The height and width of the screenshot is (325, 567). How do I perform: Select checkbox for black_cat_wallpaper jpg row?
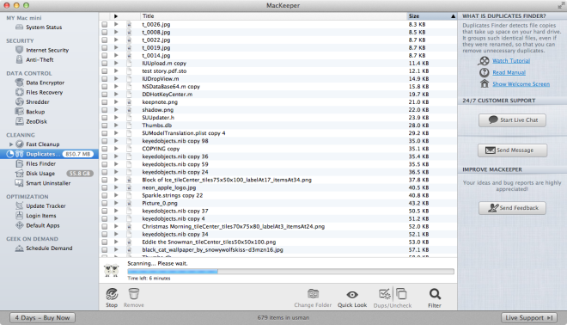(x=105, y=249)
